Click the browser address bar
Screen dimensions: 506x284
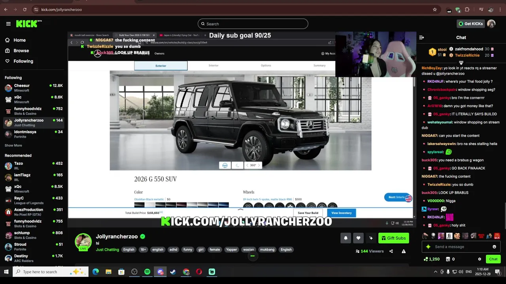(x=233, y=9)
